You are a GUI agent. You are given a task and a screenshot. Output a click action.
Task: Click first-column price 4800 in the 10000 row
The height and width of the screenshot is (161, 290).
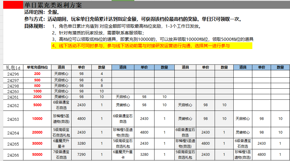81,119
